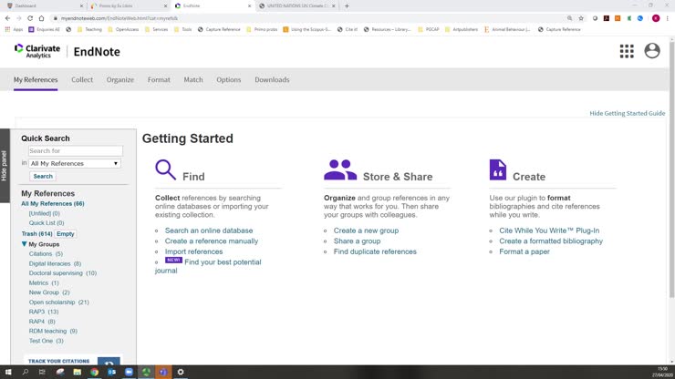Open the Metrics (1) group

(44, 282)
